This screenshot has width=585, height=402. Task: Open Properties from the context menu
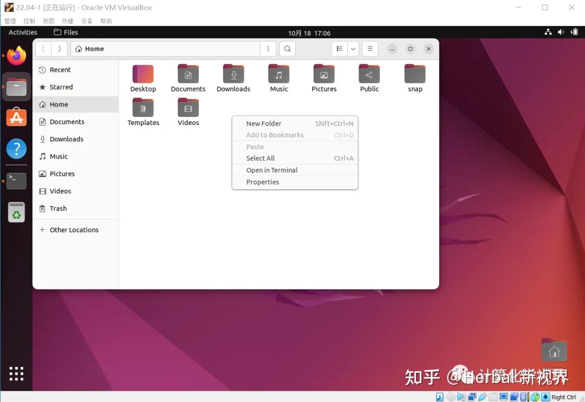coord(262,182)
